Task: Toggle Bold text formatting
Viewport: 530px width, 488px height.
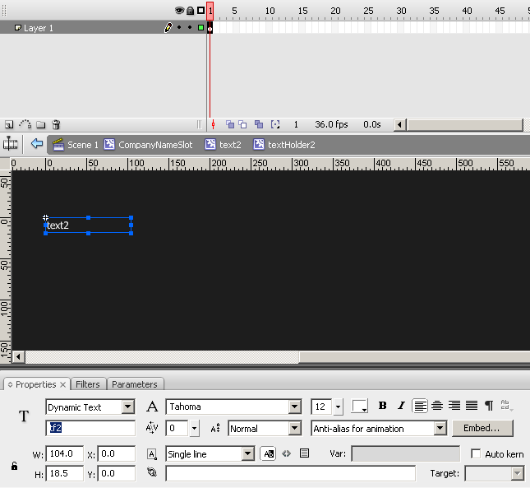Action: [382, 406]
